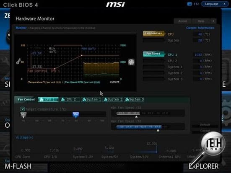Click the fan icon on System 1 tab
Image resolution: width=231 pixels, height=173 pixels.
pyautogui.click(x=84, y=100)
